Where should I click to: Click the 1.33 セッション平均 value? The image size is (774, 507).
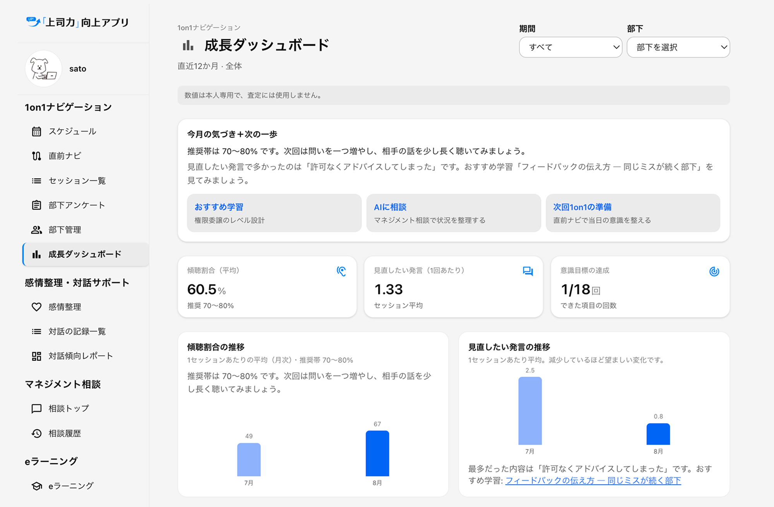(389, 289)
